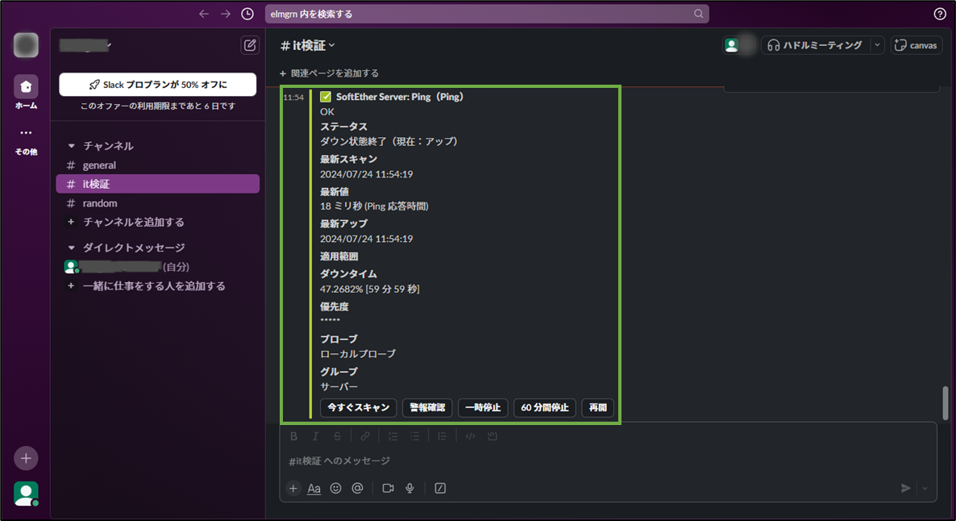Click the 一時停止 button
956x521 pixels.
click(483, 407)
